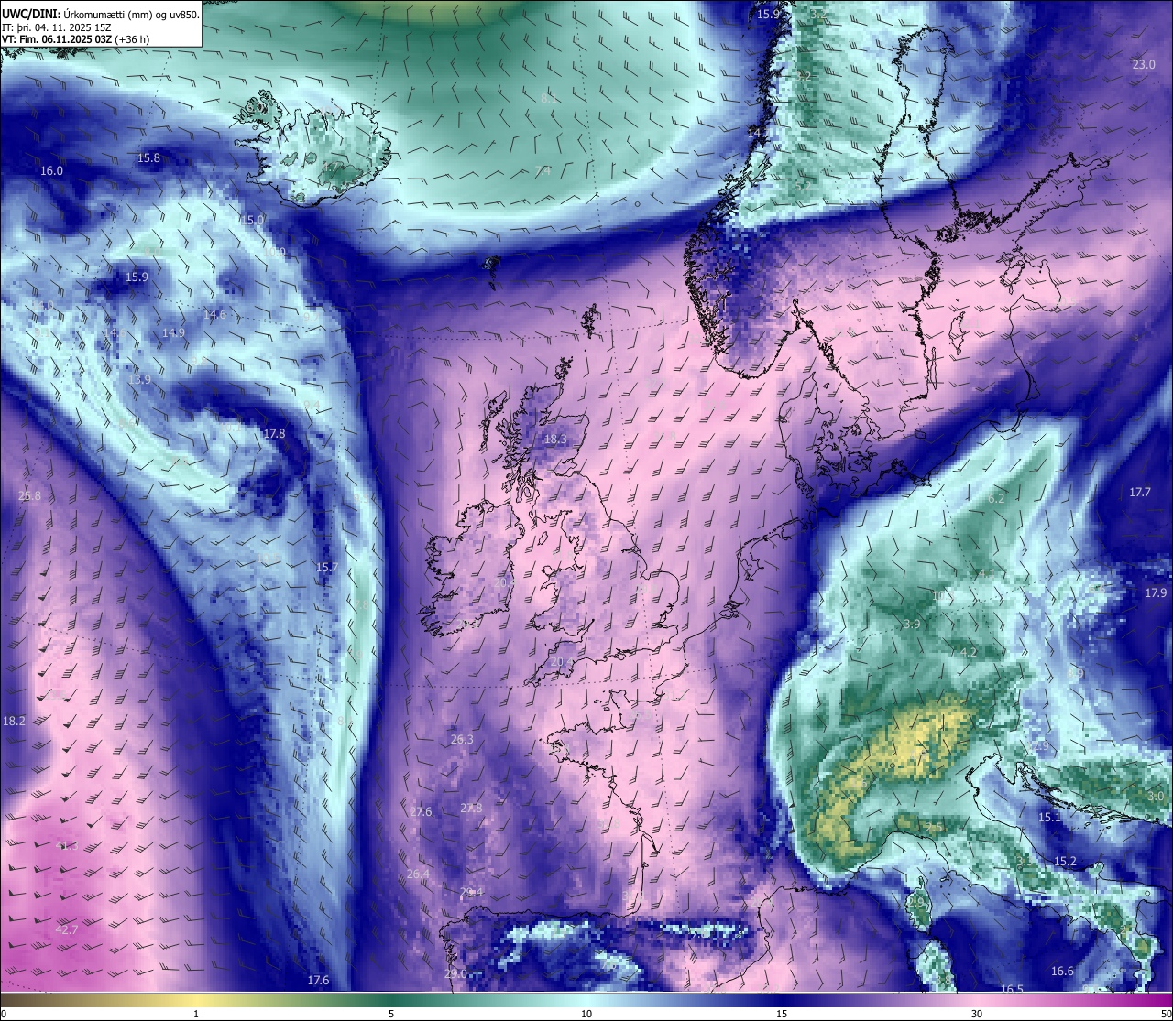Click the 15.7 value label
Viewport: 1173px width, 1021px height.
[x=326, y=568]
